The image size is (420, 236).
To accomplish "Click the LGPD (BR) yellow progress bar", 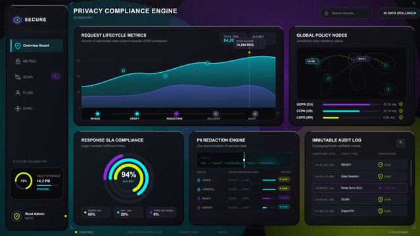I will coord(331,117).
